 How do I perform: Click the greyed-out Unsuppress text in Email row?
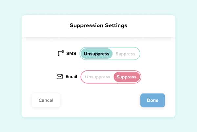[98, 77]
